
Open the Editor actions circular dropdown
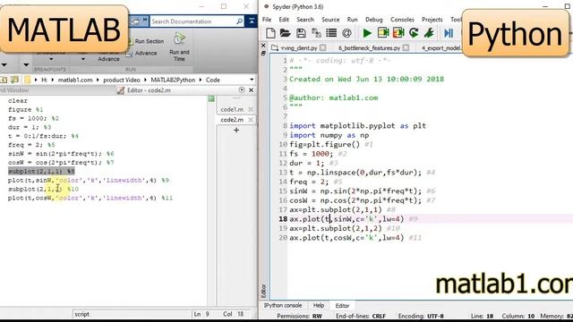242,89
